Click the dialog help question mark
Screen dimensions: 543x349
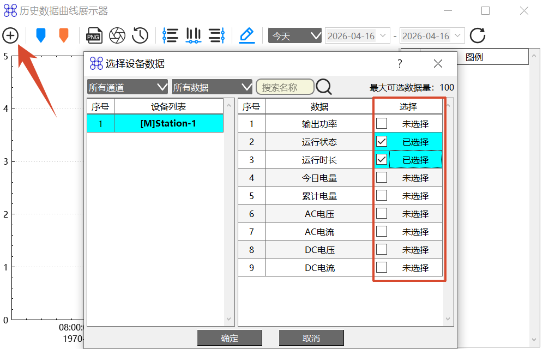[x=400, y=64]
